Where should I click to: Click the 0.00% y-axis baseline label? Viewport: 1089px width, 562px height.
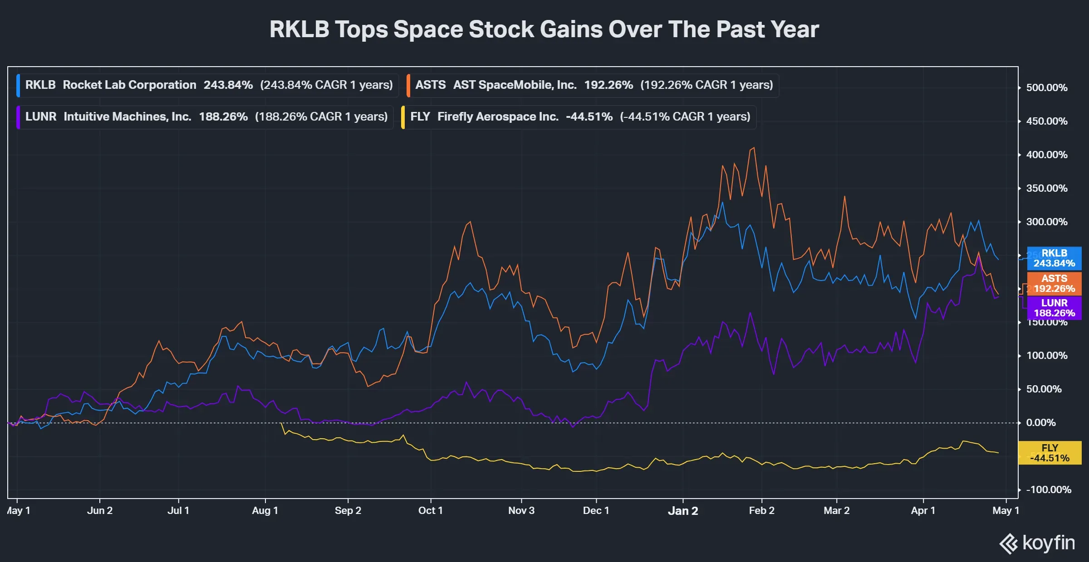click(x=1041, y=423)
